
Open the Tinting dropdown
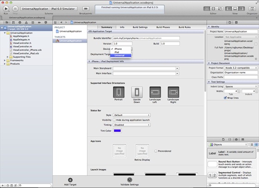click(x=132, y=125)
